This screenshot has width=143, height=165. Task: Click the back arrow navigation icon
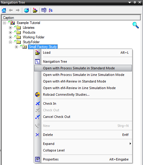pyautogui.click(x=11, y=10)
